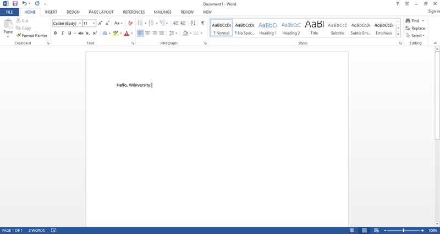Click the Grow Font icon
This screenshot has height=234, width=440.
pyautogui.click(x=100, y=24)
